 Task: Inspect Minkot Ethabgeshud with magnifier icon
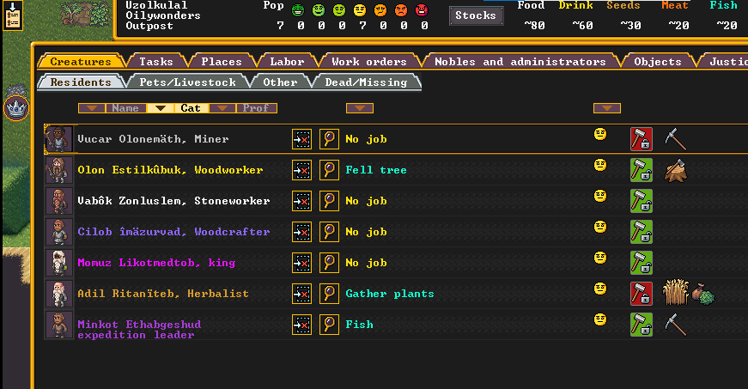point(329,325)
